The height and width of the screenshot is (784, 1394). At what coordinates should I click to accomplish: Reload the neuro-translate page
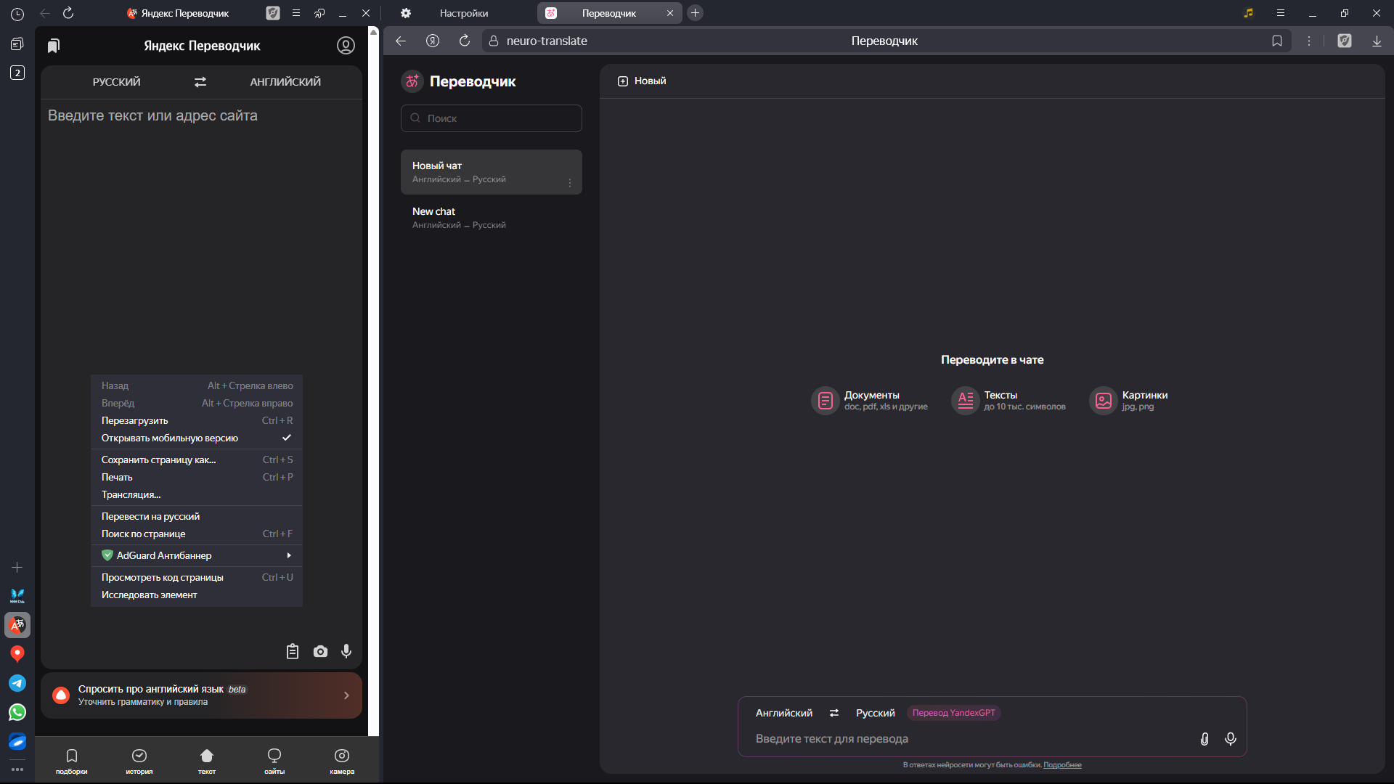click(x=465, y=41)
